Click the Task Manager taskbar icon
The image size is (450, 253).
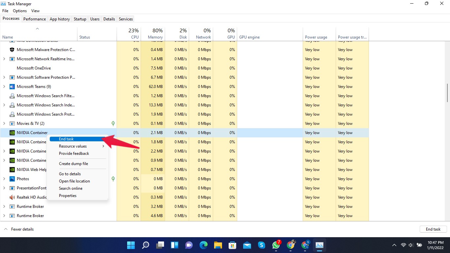(x=319, y=245)
